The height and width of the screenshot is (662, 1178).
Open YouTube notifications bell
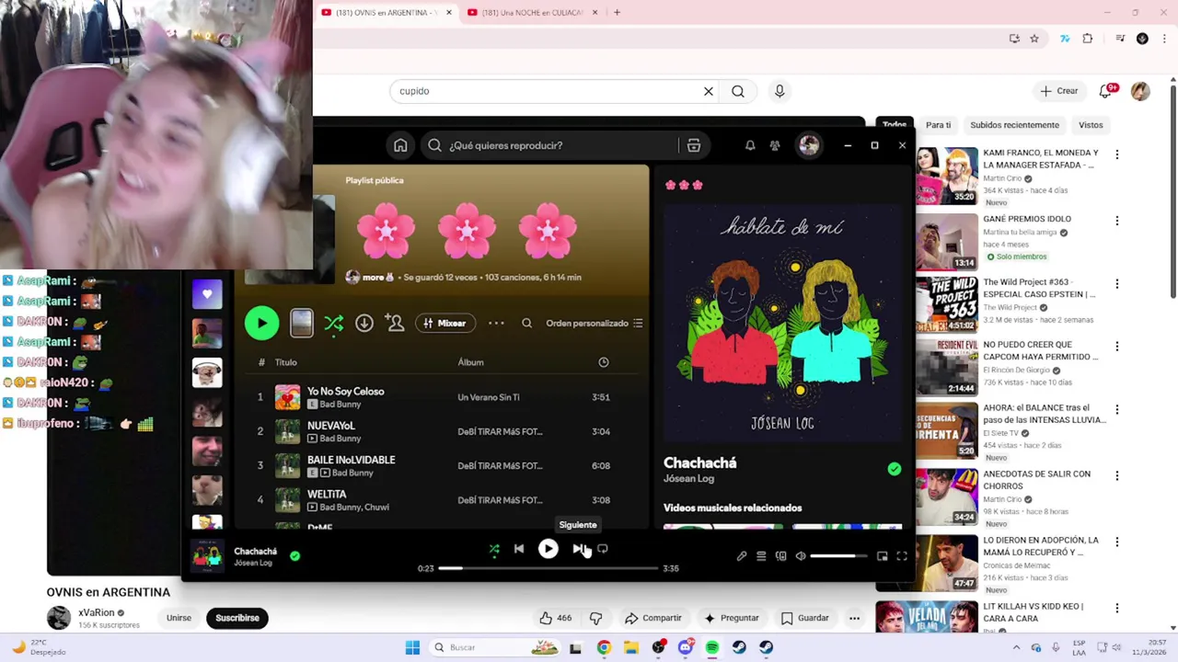1107,91
